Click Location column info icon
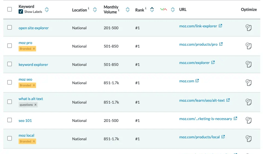Image resolution: width=263 pixels, height=154 pixels. (89, 8)
